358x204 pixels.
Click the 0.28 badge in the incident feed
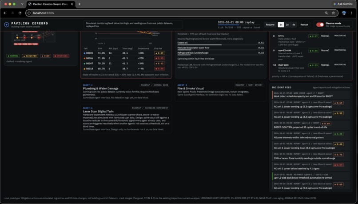338,134
